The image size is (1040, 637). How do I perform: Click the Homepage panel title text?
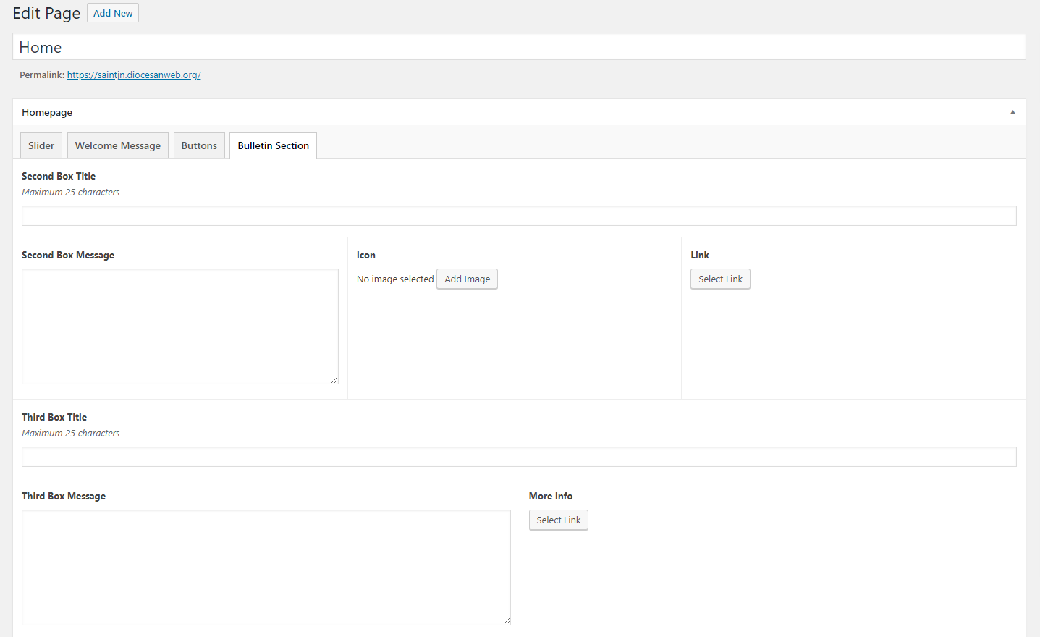pos(47,112)
